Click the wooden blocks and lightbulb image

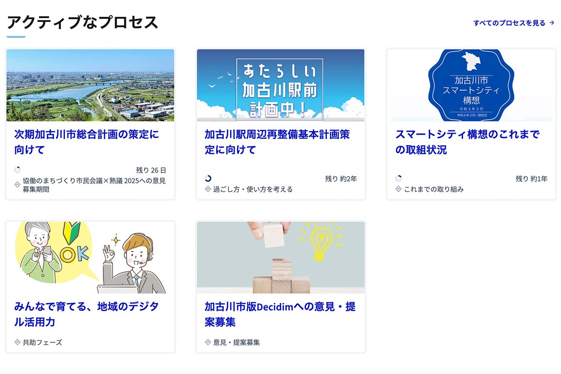point(280,257)
